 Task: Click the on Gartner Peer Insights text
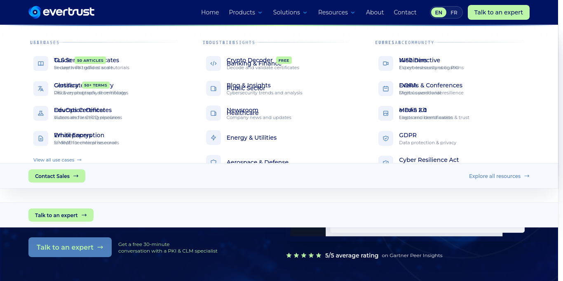pyautogui.click(x=412, y=255)
